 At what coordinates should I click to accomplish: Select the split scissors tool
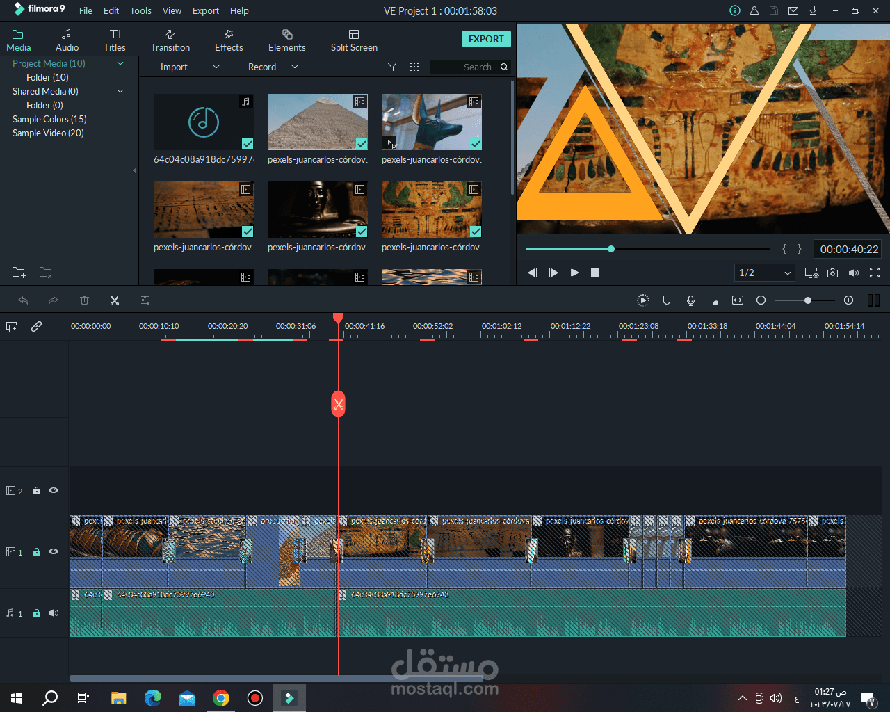(115, 300)
